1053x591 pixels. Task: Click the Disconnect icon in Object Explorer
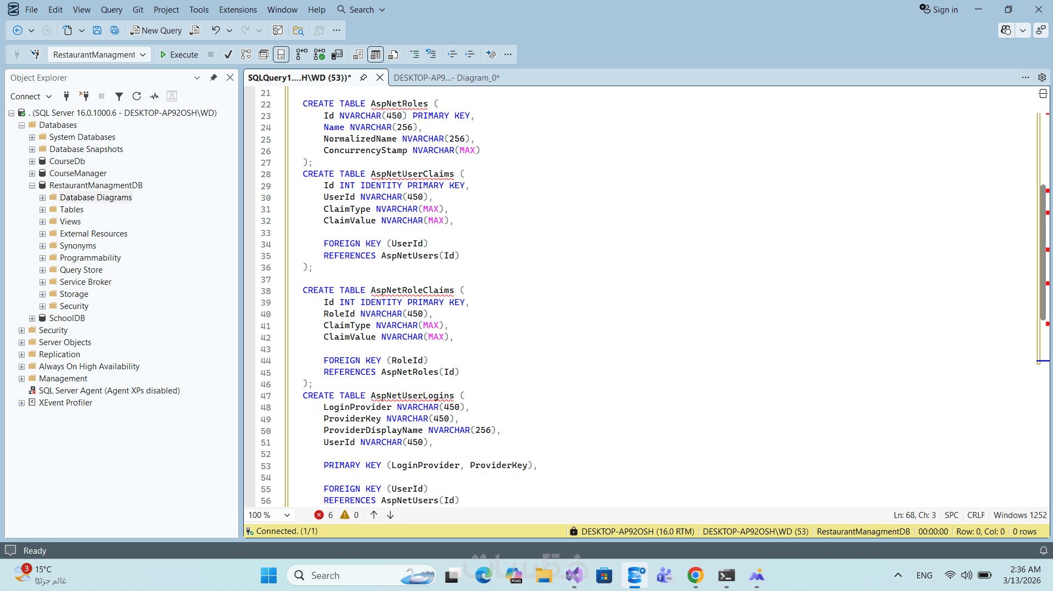(84, 97)
